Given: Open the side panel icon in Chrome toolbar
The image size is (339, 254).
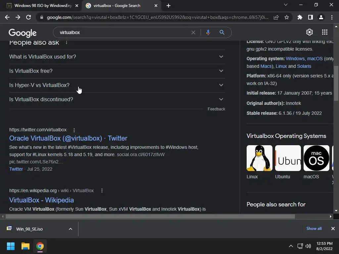Looking at the screenshot, I should [x=311, y=17].
